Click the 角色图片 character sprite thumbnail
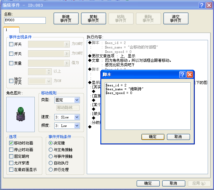 (x=21, y=114)
